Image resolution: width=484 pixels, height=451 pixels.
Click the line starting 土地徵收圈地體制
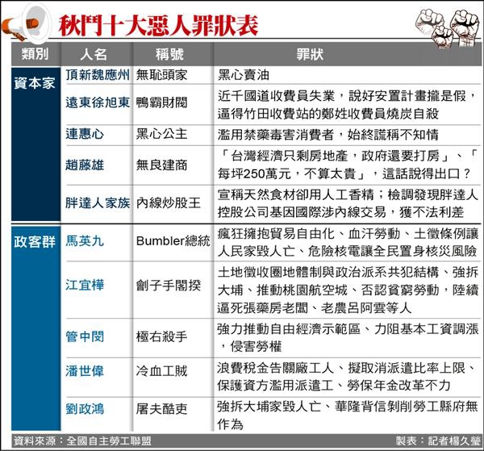tap(348, 272)
